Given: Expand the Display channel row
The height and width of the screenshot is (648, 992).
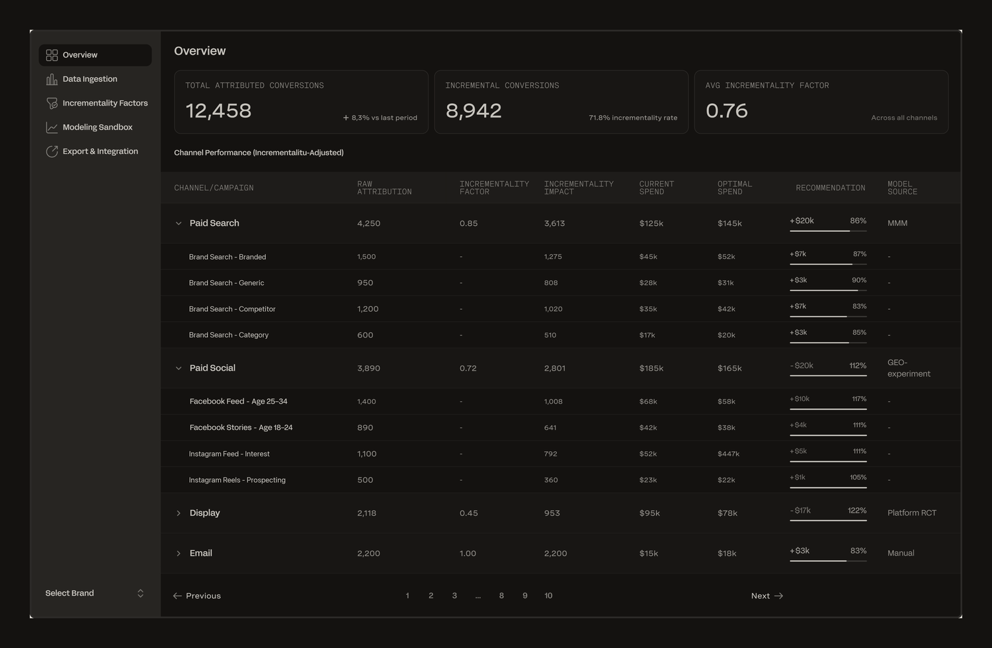Looking at the screenshot, I should tap(179, 513).
